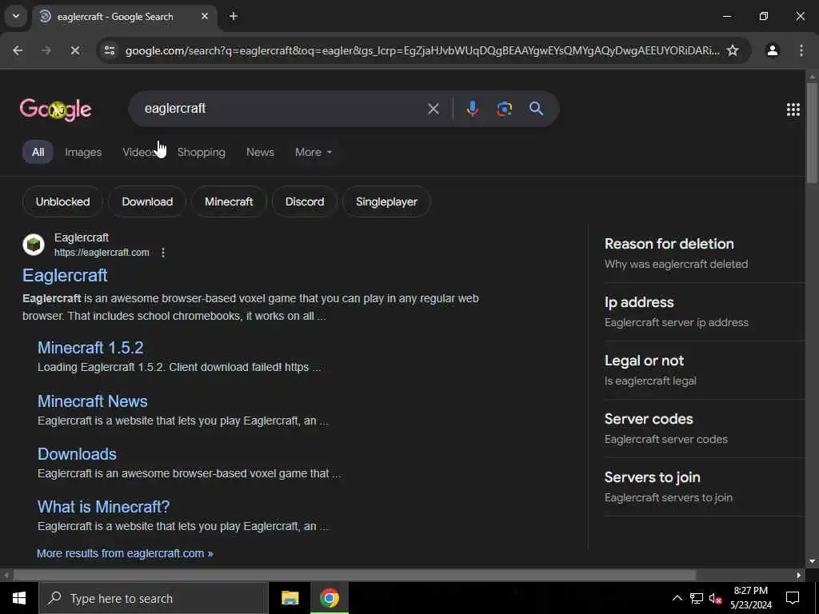
Task: Open the Minecraft News sitelink
Action: coord(93,401)
